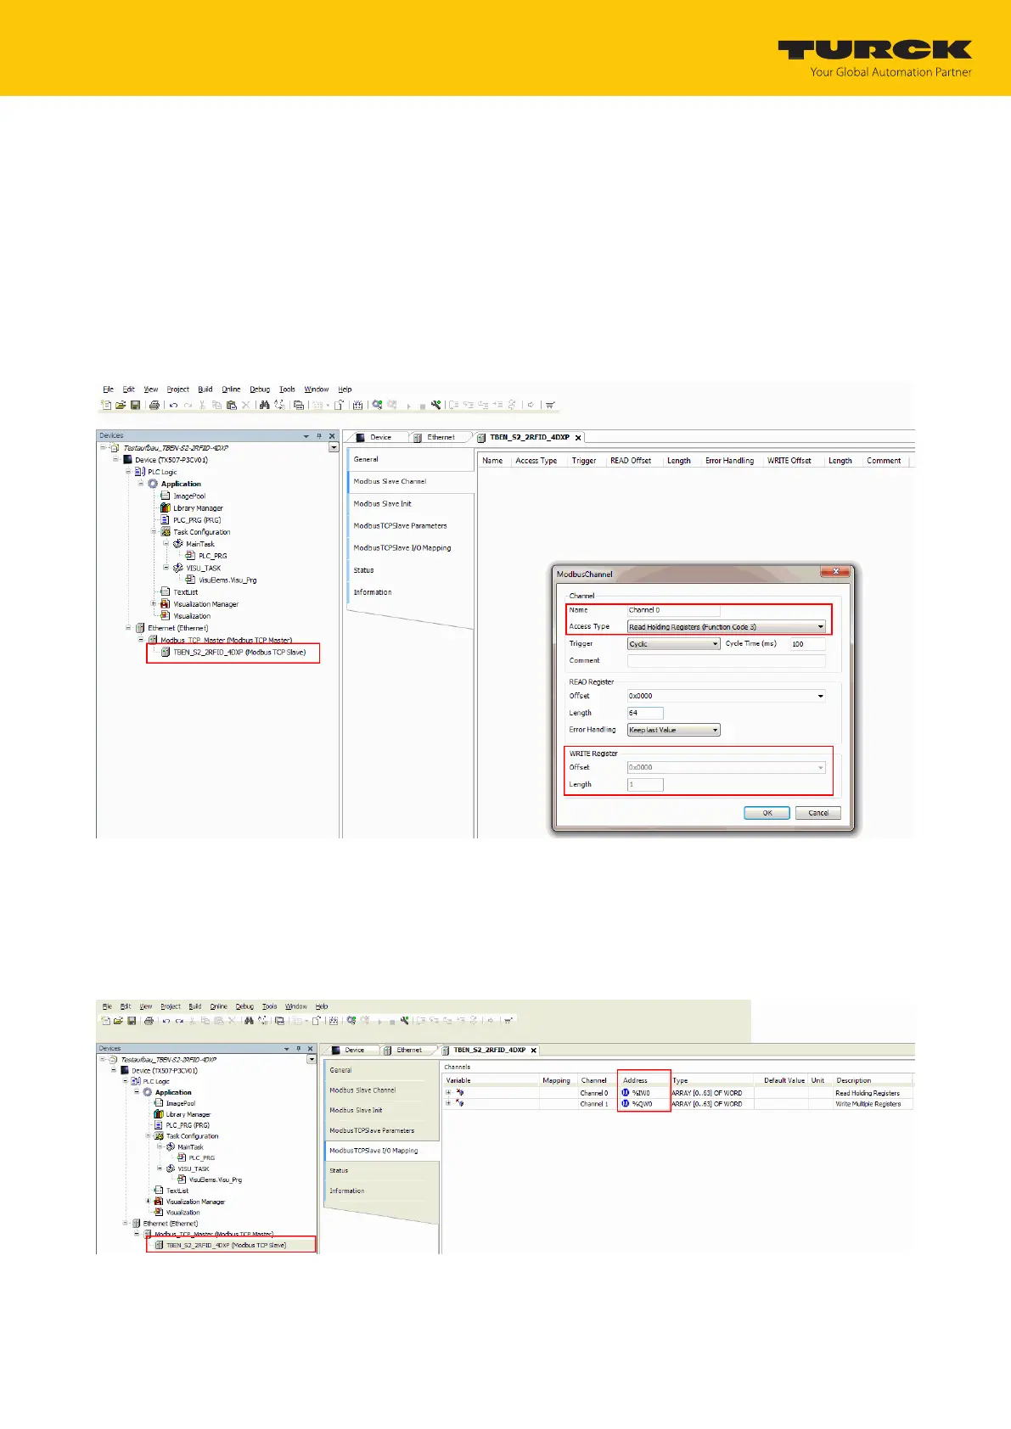Expand the Channel 1 variable row in the I/O Mapping screenshot
1011x1429 pixels.
[x=448, y=1104]
